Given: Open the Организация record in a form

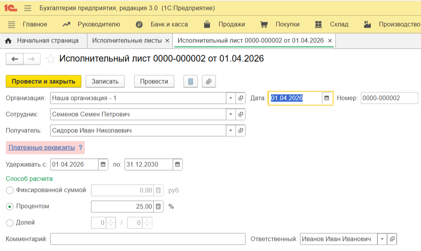Looking at the screenshot, I should [x=241, y=98].
